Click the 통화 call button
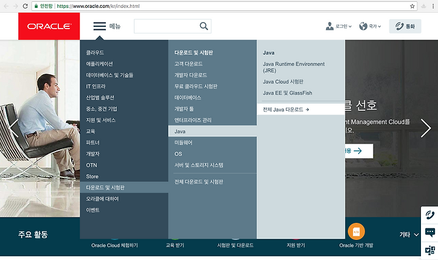The height and width of the screenshot is (260, 438). point(405,26)
